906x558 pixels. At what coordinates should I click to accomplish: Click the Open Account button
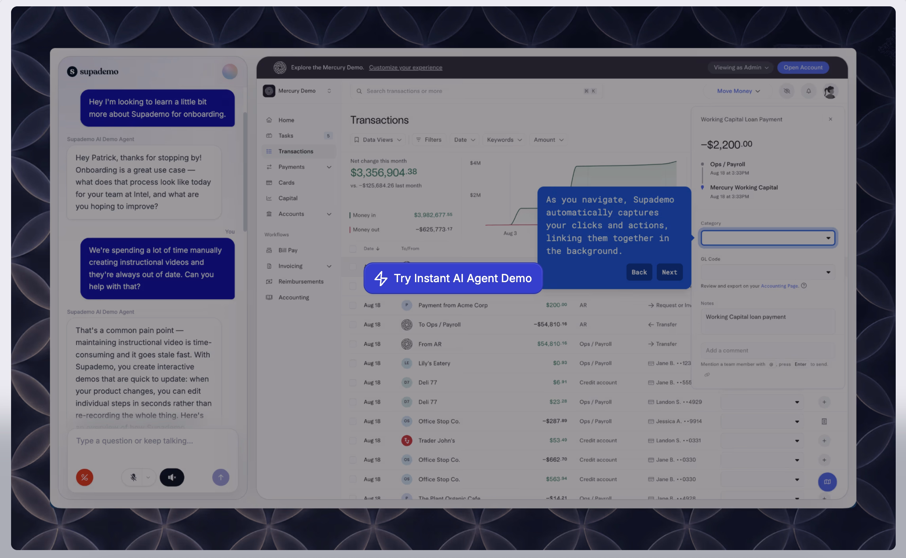tap(803, 67)
